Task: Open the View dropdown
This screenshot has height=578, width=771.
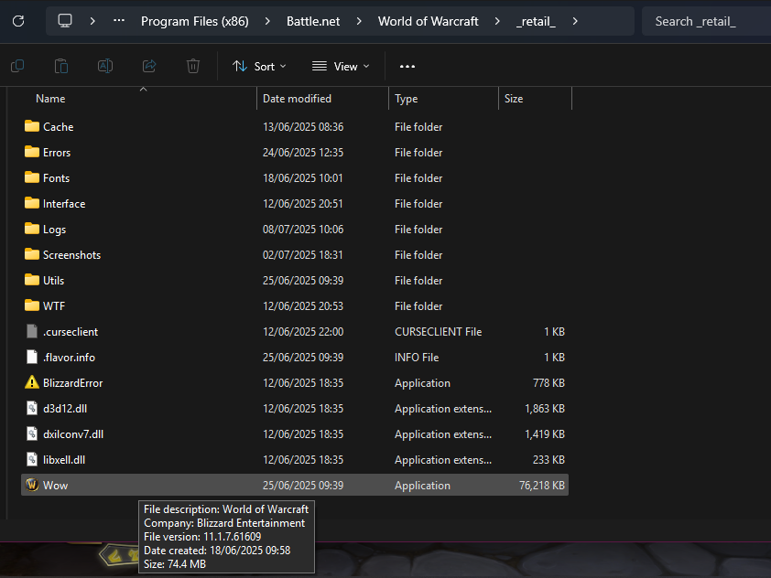Action: click(341, 66)
